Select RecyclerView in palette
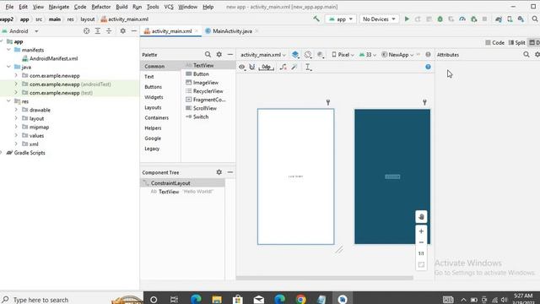Viewport: 540px width, 304px height. [208, 91]
